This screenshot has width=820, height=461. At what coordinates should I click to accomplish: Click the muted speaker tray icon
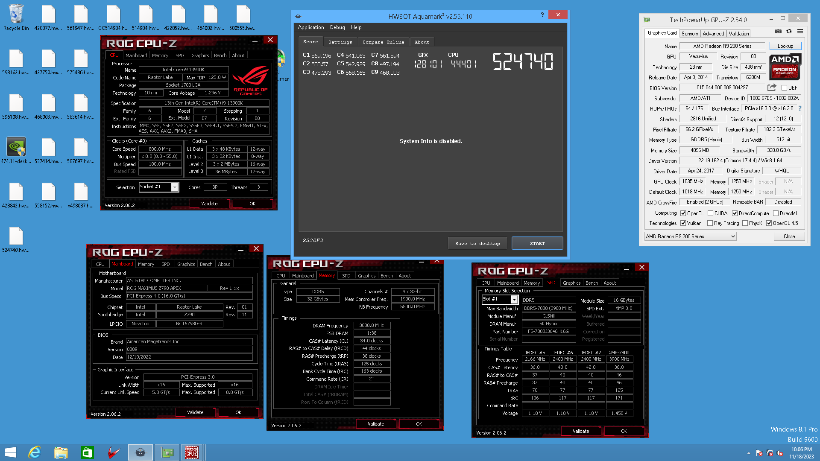click(780, 453)
